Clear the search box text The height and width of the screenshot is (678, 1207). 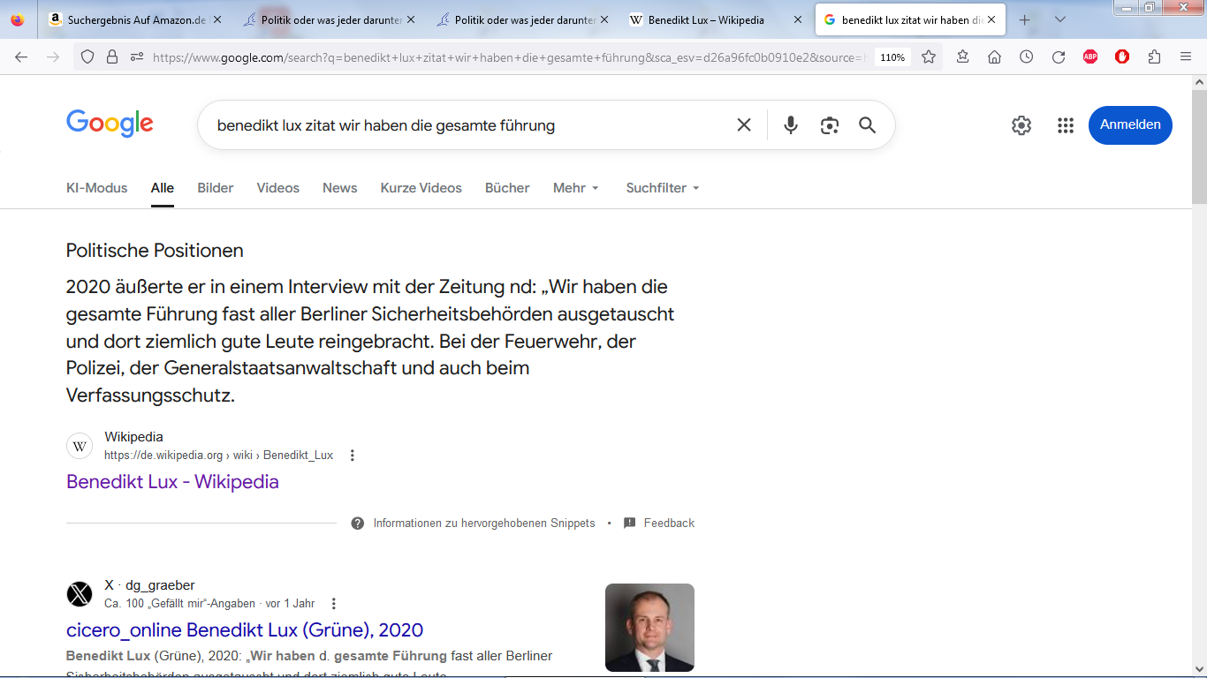(x=744, y=125)
